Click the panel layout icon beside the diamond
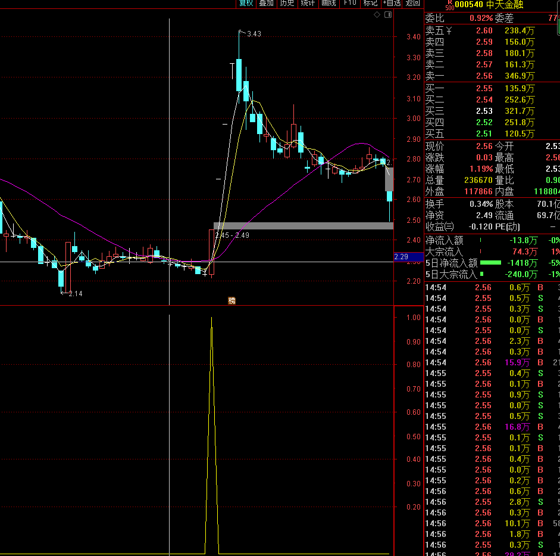The image size is (560, 556). 389,14
